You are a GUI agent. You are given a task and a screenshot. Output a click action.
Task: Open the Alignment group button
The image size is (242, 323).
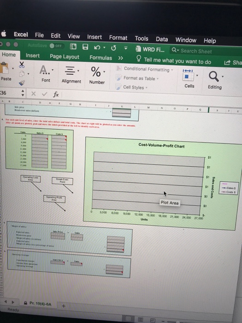pyautogui.click(x=71, y=75)
